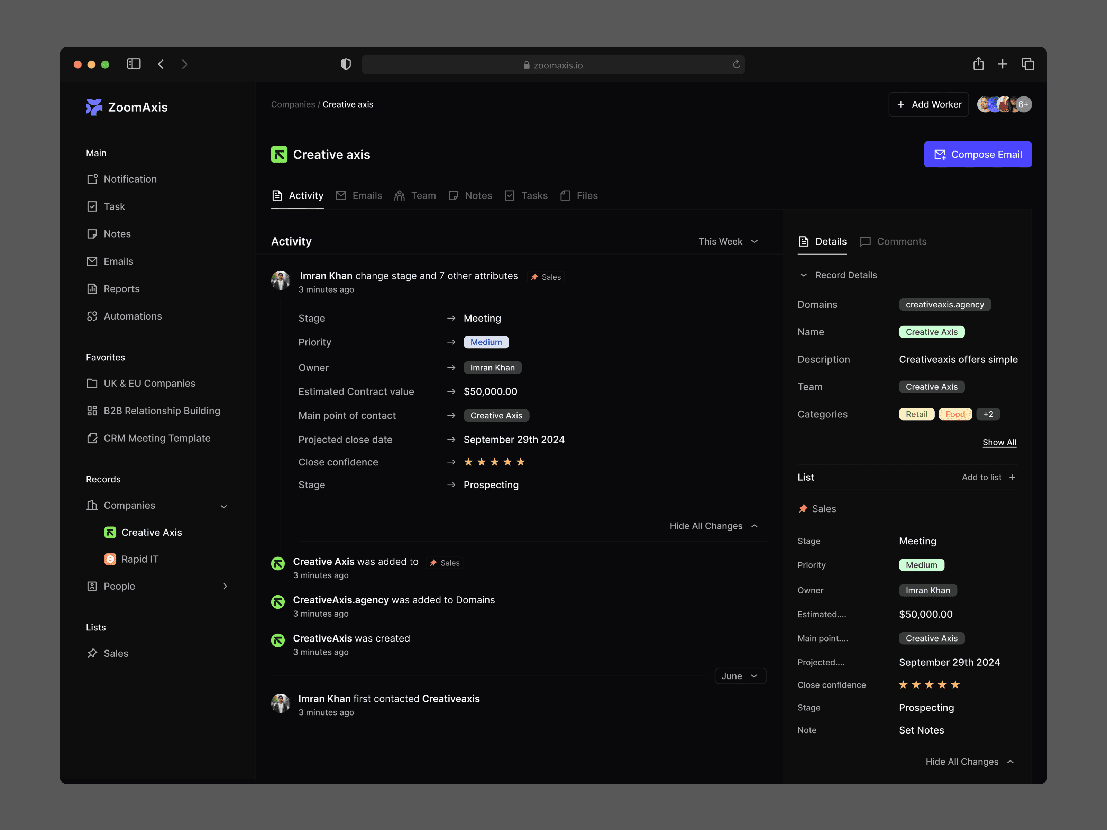Collapse the Companies tree in sidebar
The height and width of the screenshot is (830, 1107).
pyautogui.click(x=224, y=506)
